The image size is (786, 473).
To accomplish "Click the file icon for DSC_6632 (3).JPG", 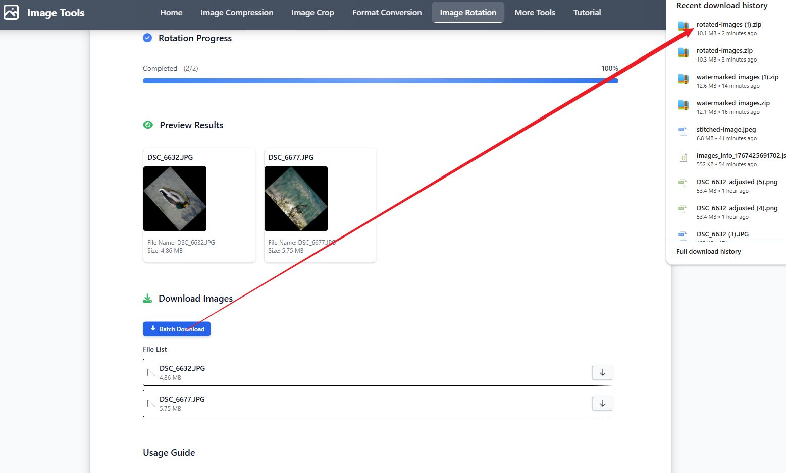I will 683,235.
